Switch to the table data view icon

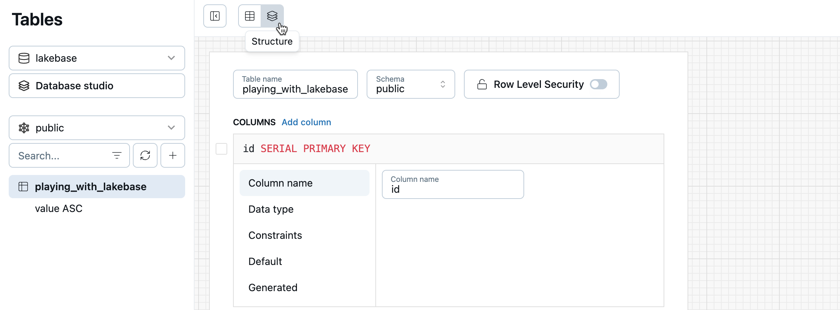(249, 16)
